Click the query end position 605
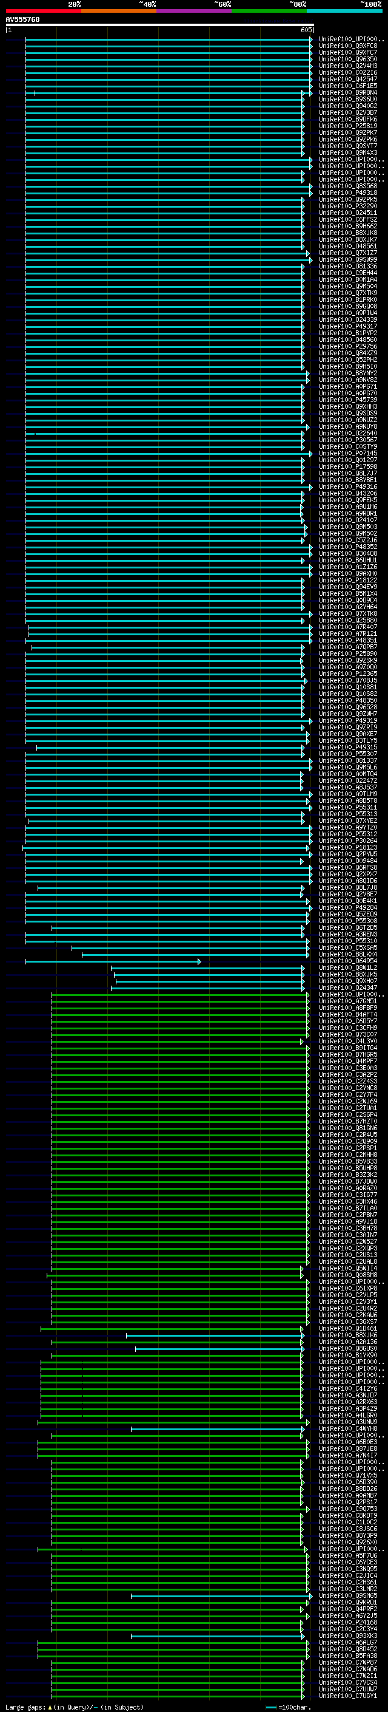 (306, 30)
